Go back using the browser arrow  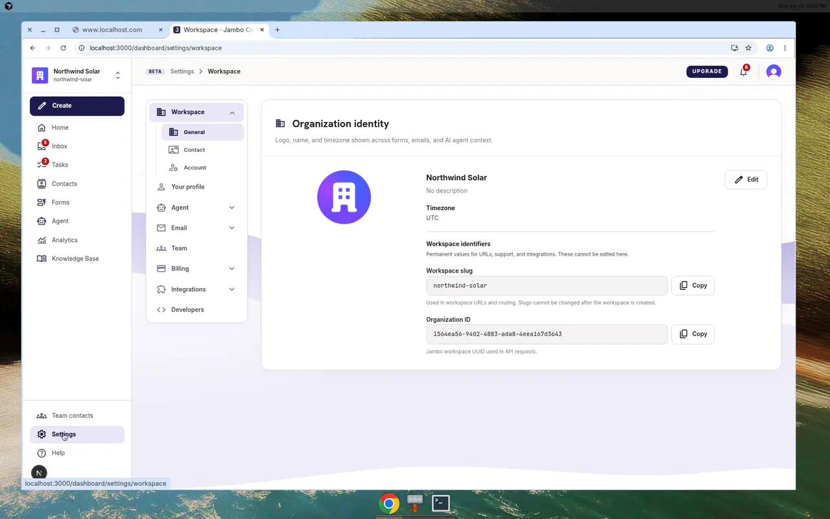coord(33,48)
